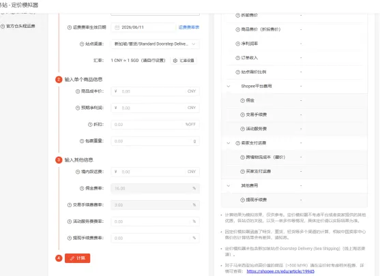Focus the 提现手续费费率 rate input
380x276 pixels.
155,238
